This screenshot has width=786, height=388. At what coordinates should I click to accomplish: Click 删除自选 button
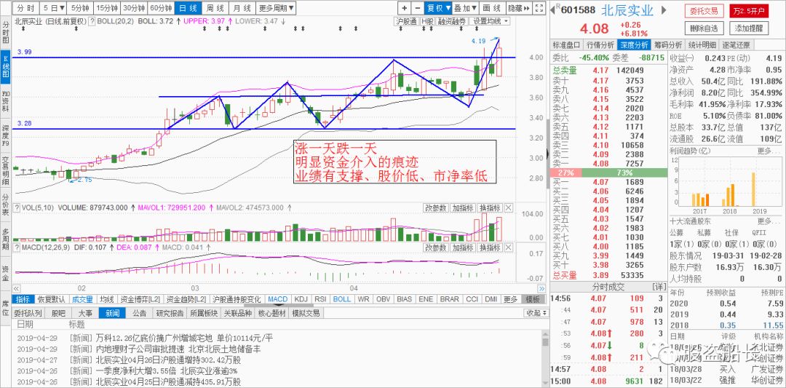coord(703,28)
